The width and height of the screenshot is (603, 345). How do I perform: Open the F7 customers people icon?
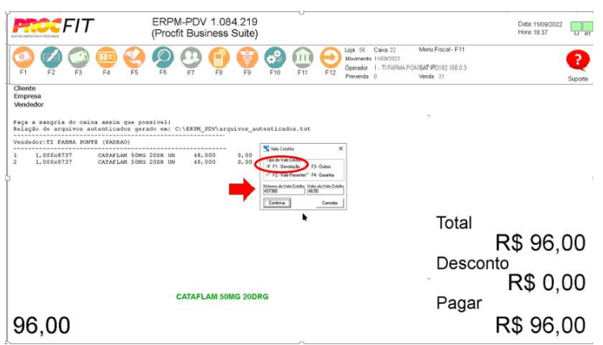[191, 57]
